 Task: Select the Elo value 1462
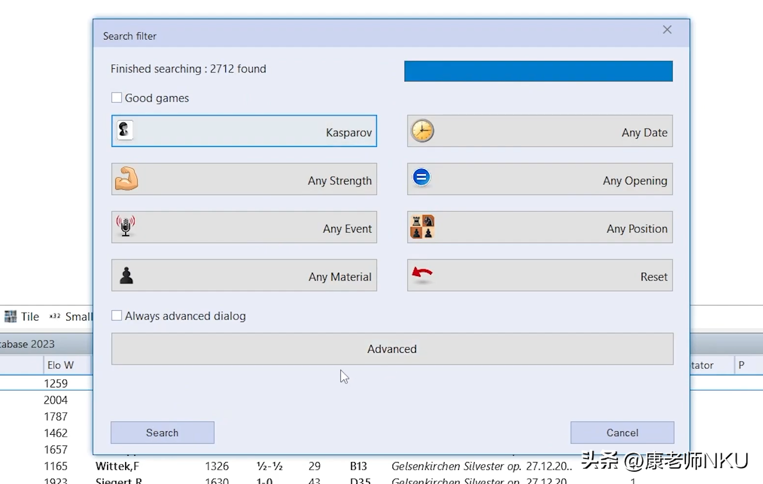click(x=56, y=433)
